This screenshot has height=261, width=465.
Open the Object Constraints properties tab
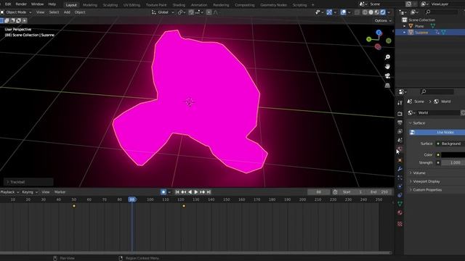400,195
